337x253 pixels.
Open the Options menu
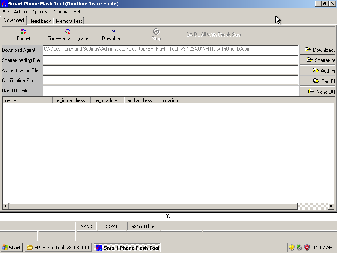[40, 12]
